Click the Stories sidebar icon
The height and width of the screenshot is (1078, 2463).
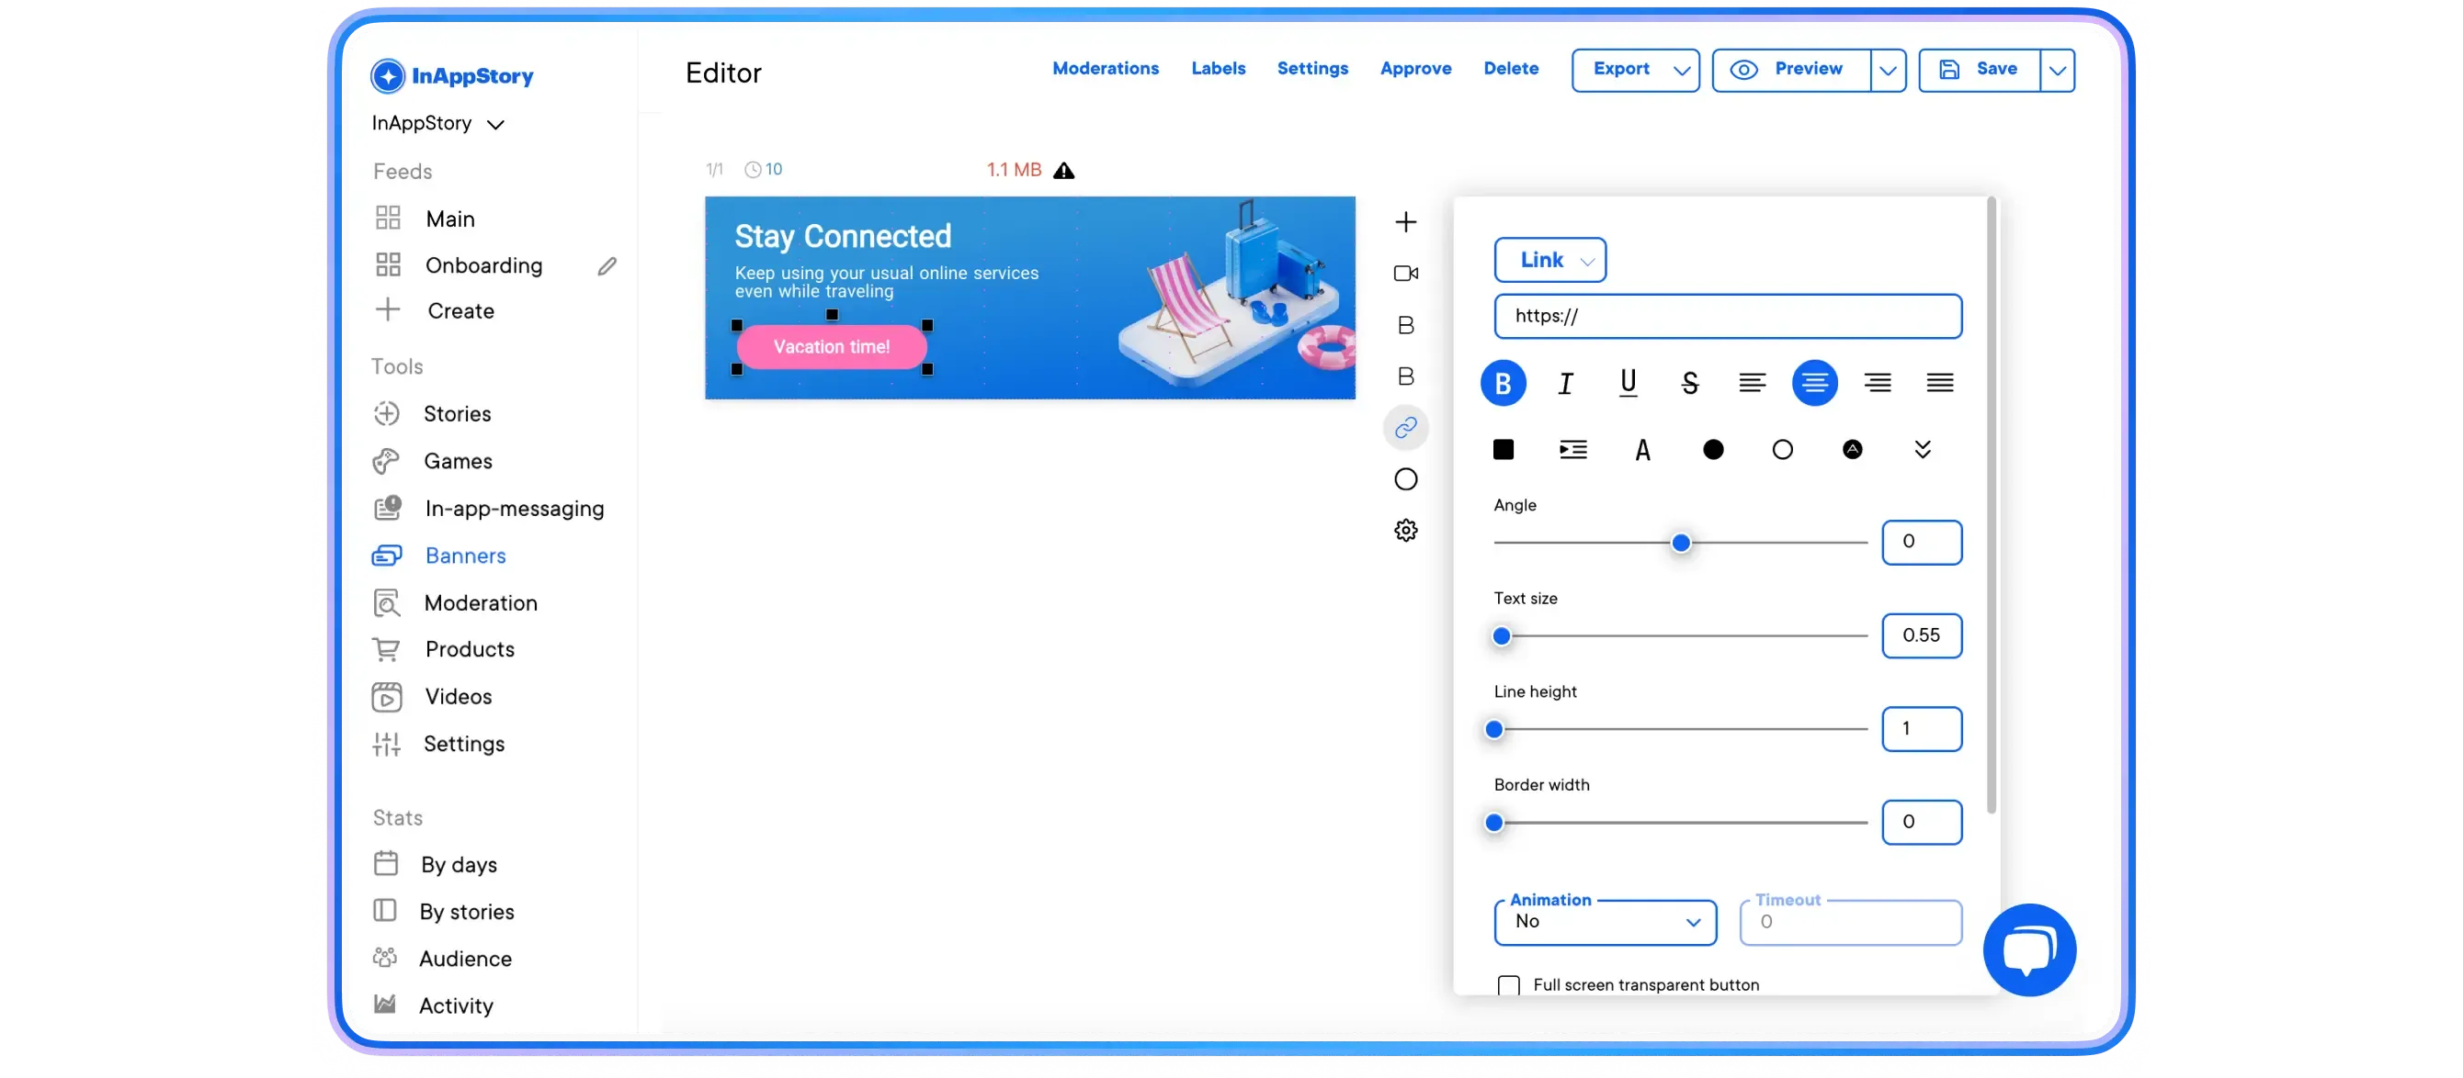pyautogui.click(x=386, y=414)
